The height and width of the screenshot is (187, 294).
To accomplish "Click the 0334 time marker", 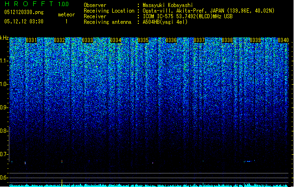I will (115, 40).
